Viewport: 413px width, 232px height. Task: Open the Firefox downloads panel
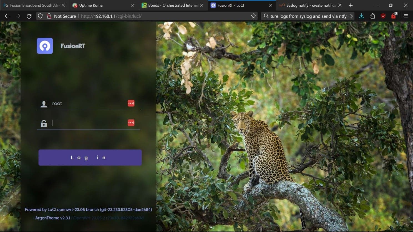pyautogui.click(x=361, y=16)
